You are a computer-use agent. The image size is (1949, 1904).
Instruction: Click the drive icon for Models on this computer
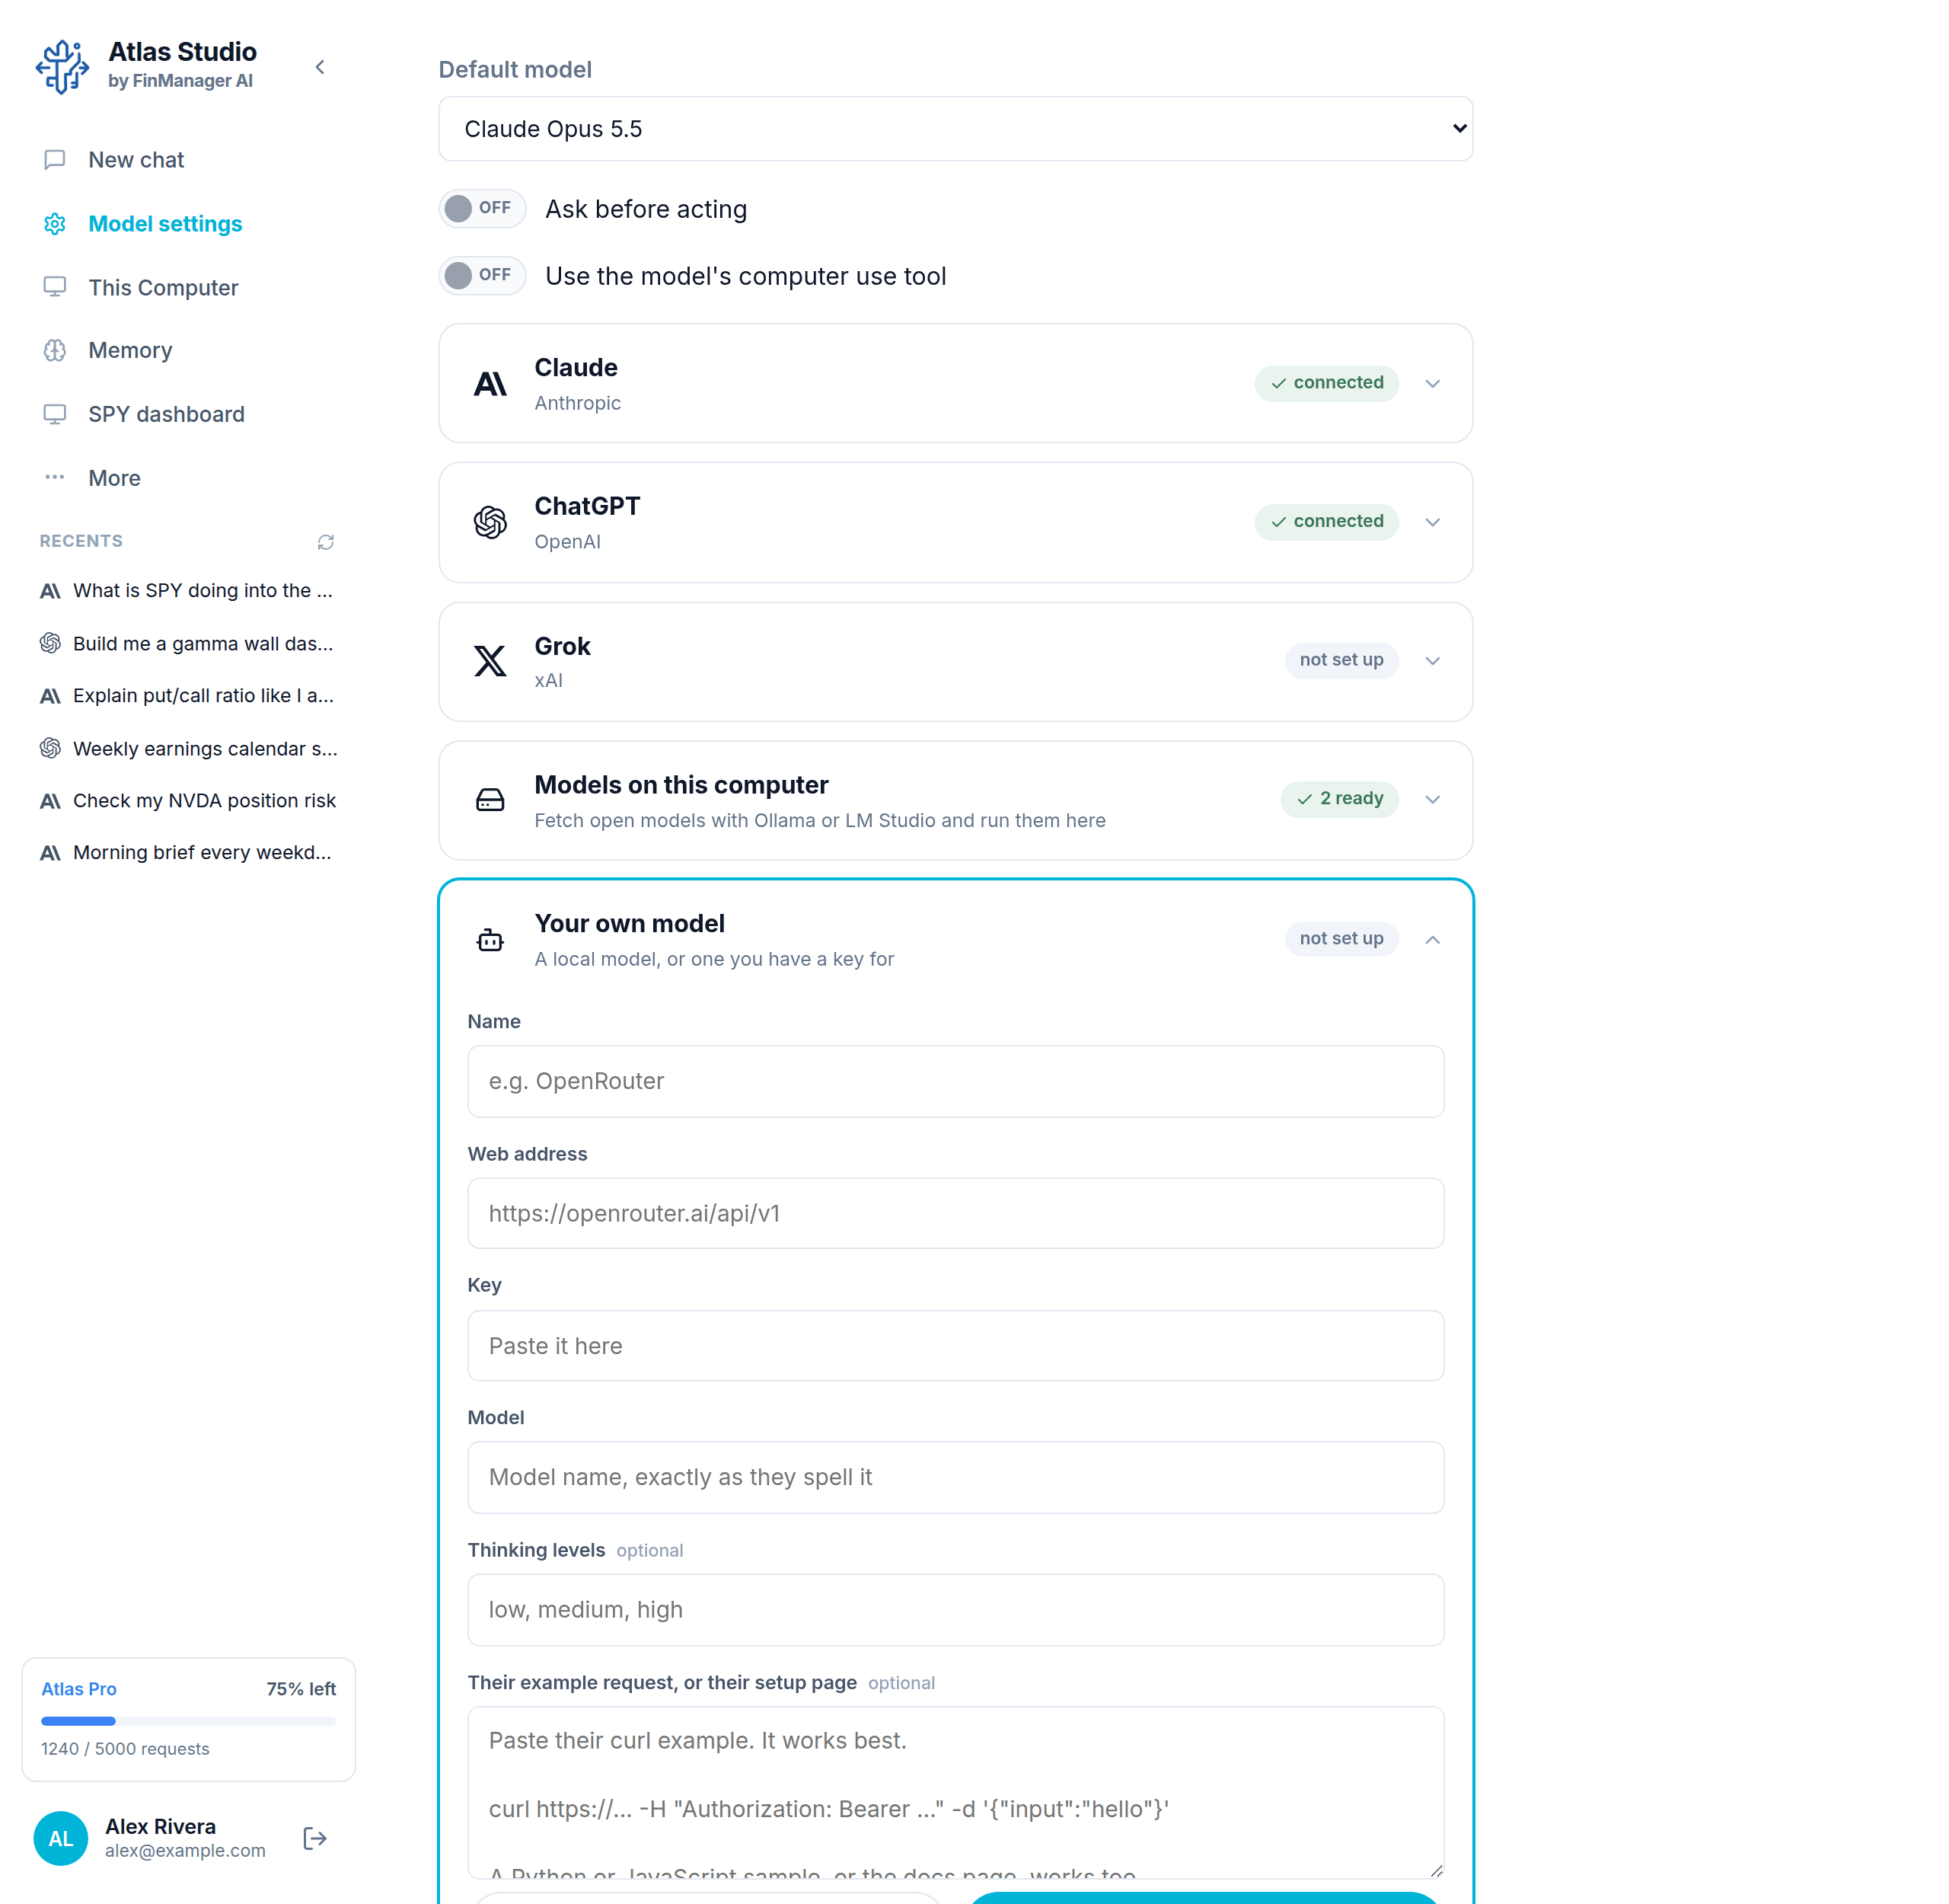(490, 800)
